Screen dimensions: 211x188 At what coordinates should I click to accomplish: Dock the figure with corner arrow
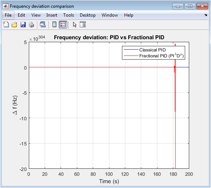[205, 15]
